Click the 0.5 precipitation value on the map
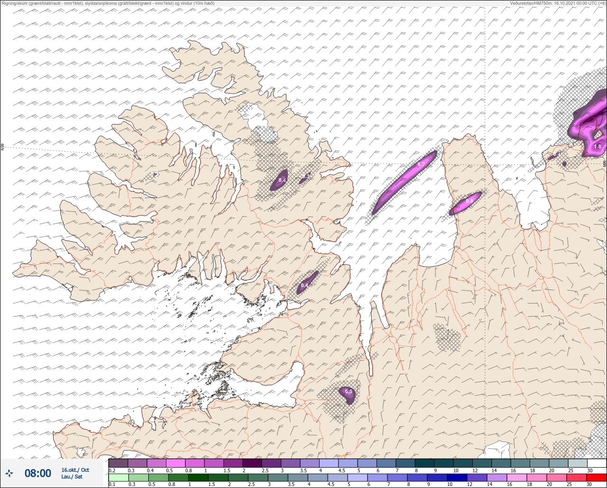Image resolution: width=607 pixels, height=488 pixels. (x=349, y=392)
